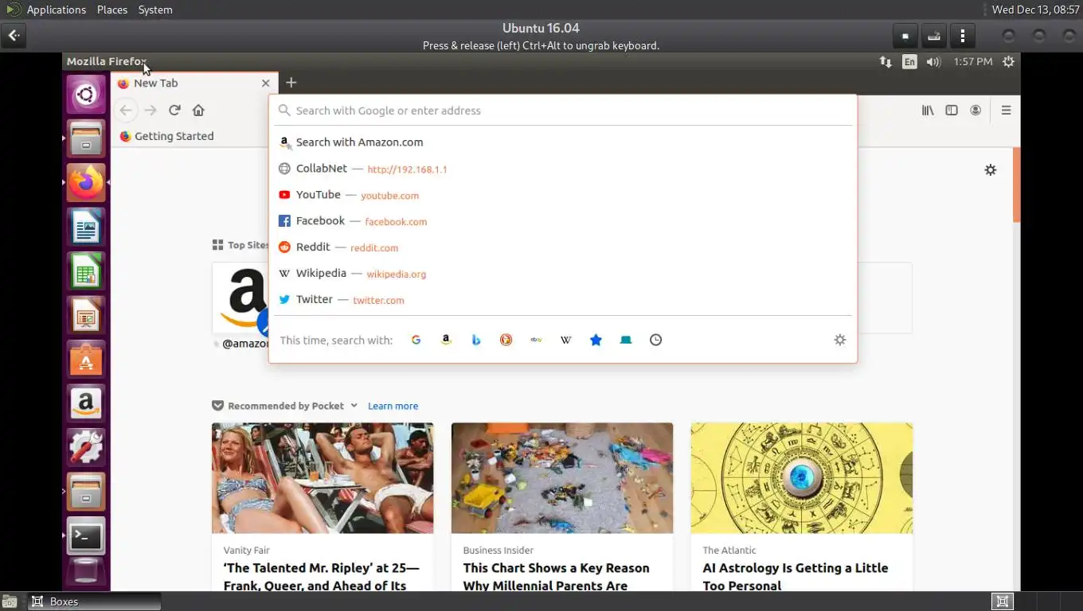Select Search with Amazon.com suggestion

563,142
